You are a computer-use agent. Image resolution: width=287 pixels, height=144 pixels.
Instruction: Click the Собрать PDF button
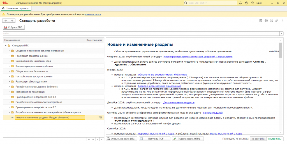coord(14,27)
